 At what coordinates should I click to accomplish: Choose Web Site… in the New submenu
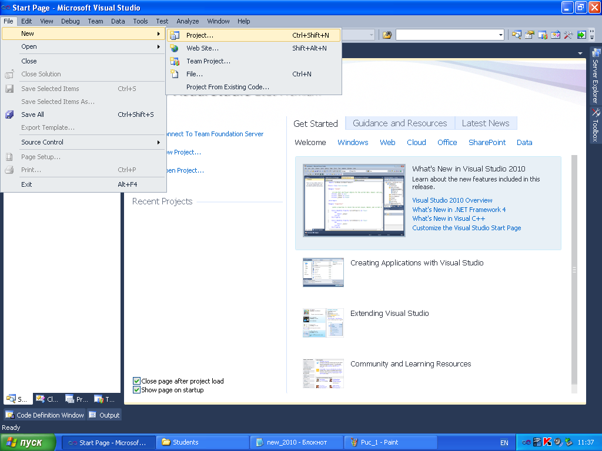tap(254, 48)
